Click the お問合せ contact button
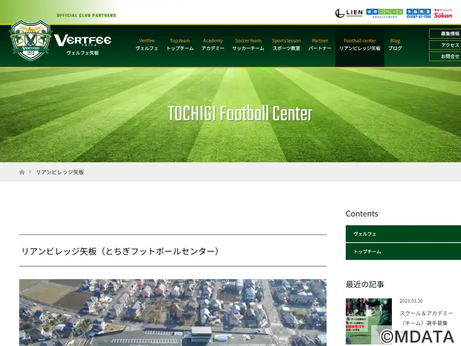The image size is (461, 346). pyautogui.click(x=445, y=56)
